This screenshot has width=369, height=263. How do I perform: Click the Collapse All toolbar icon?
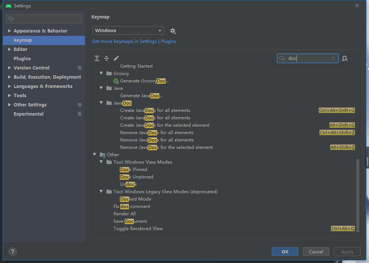pos(106,58)
